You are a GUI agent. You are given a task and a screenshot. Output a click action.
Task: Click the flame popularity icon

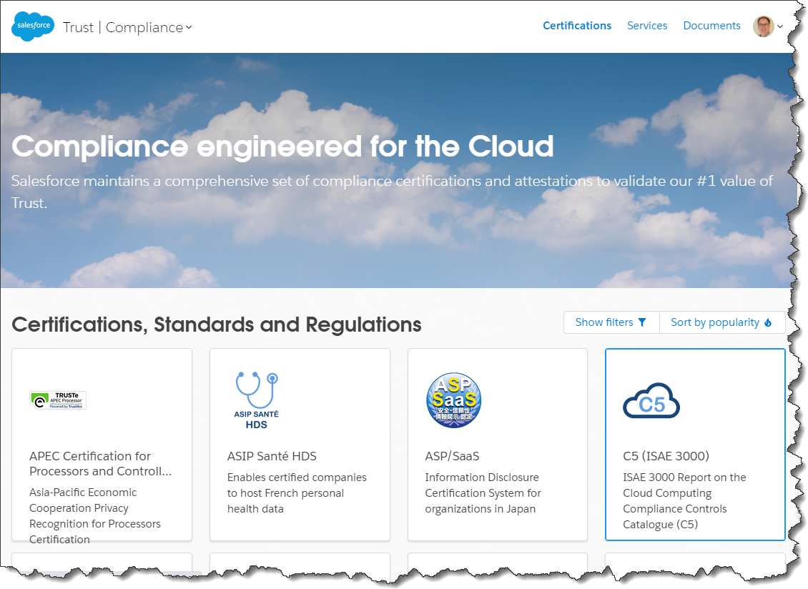pos(768,322)
